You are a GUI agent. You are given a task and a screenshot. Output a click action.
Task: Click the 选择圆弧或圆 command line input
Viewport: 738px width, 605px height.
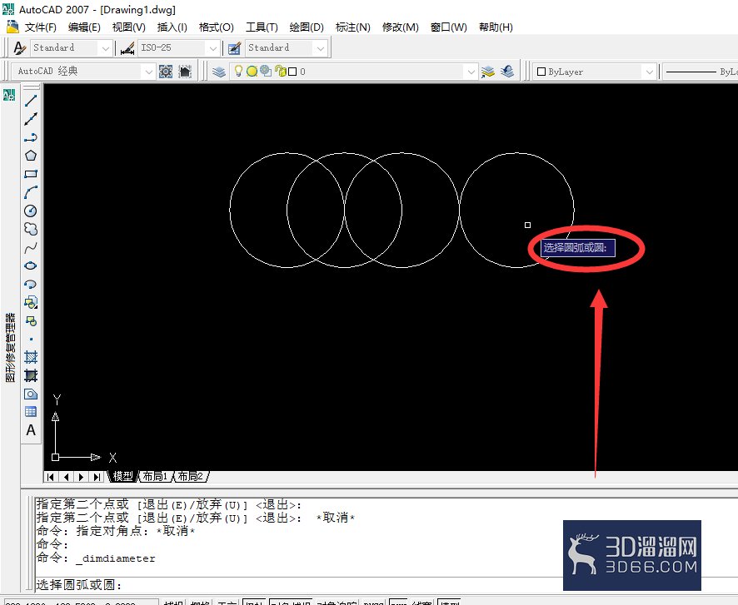386,585
